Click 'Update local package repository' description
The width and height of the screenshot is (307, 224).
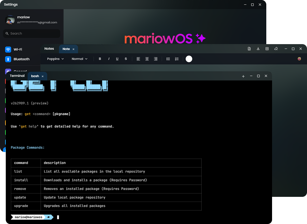click(x=75, y=198)
